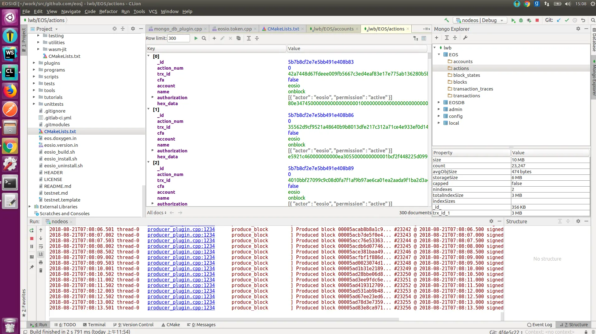Pin the nodeos Run tab
The image size is (596, 334).
pyautogui.click(x=31, y=267)
